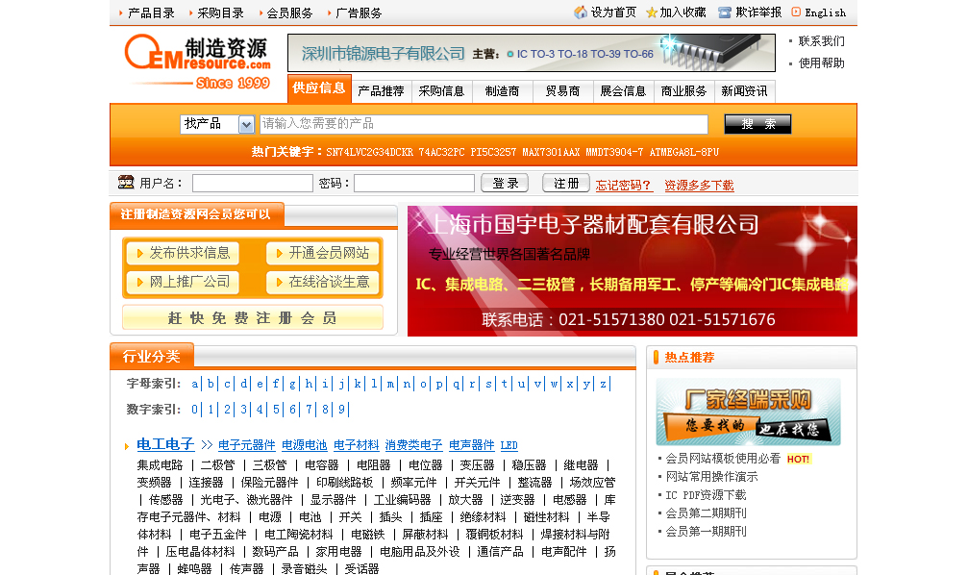Open the 网站常用操作演示 link

pos(711,477)
